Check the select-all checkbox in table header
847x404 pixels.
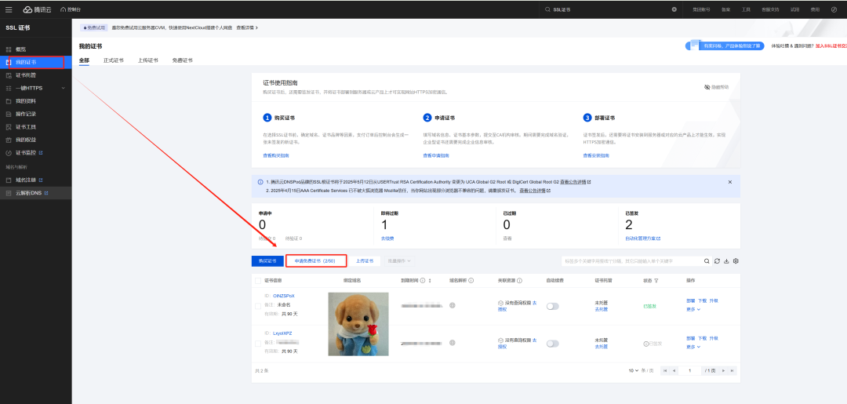click(x=258, y=280)
